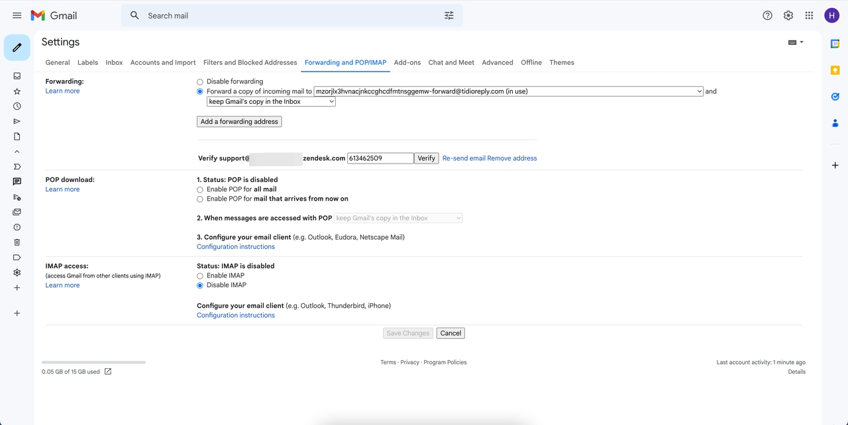Click the Re-send email link

coord(464,158)
